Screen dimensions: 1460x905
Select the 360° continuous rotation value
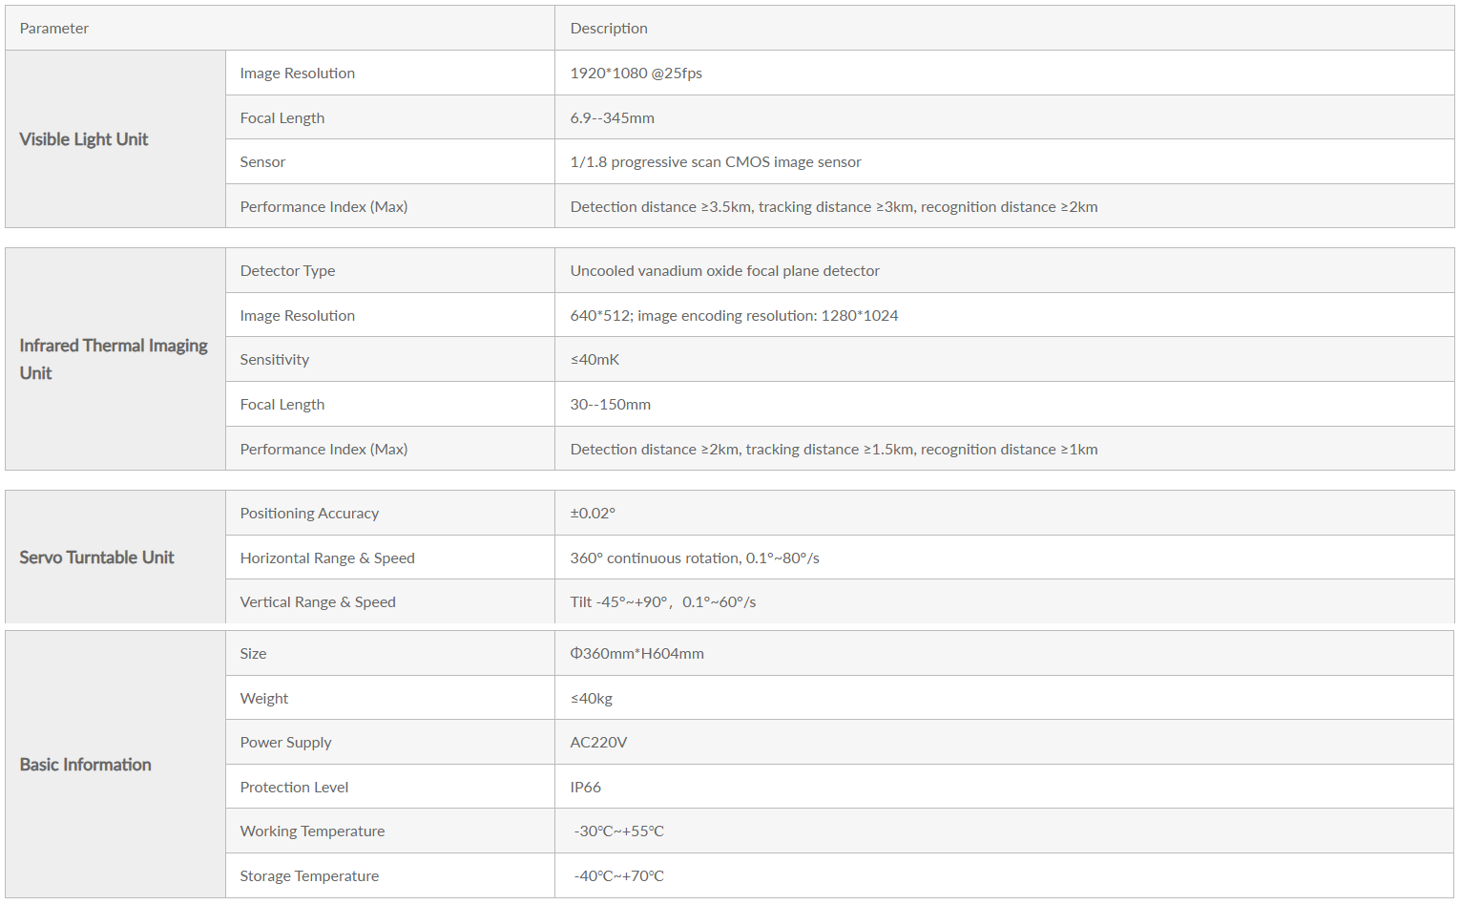[695, 558]
